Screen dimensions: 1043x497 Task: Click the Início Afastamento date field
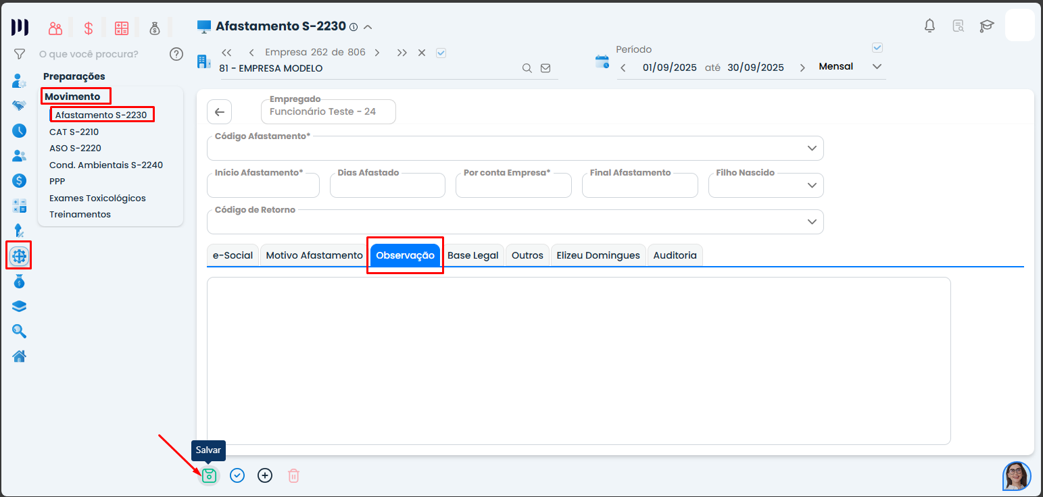(262, 186)
